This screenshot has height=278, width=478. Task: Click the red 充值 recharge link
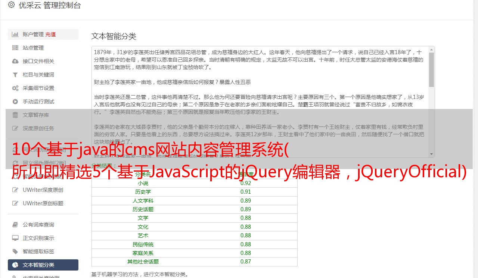[x=50, y=34]
